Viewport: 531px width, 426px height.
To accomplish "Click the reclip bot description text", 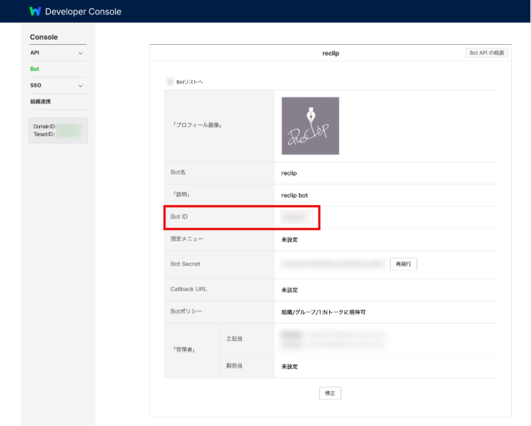I will 294,195.
